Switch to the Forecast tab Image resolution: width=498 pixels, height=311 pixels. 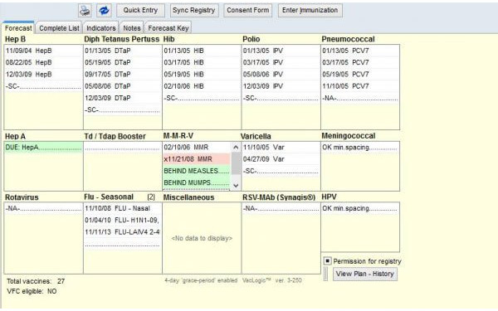(18, 28)
